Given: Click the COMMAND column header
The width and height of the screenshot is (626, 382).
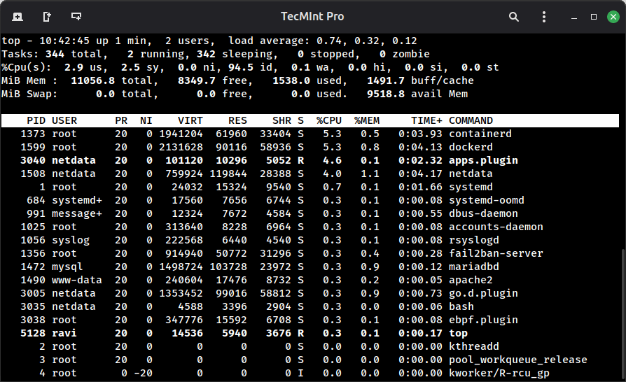Looking at the screenshot, I should point(471,120).
